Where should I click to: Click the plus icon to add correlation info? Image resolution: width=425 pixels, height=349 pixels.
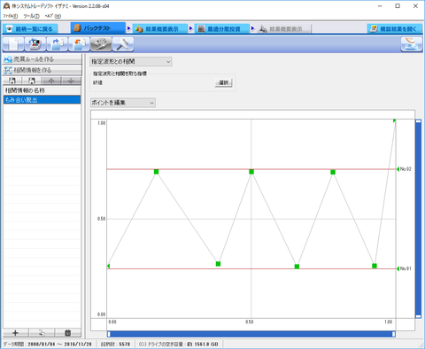coord(16,333)
